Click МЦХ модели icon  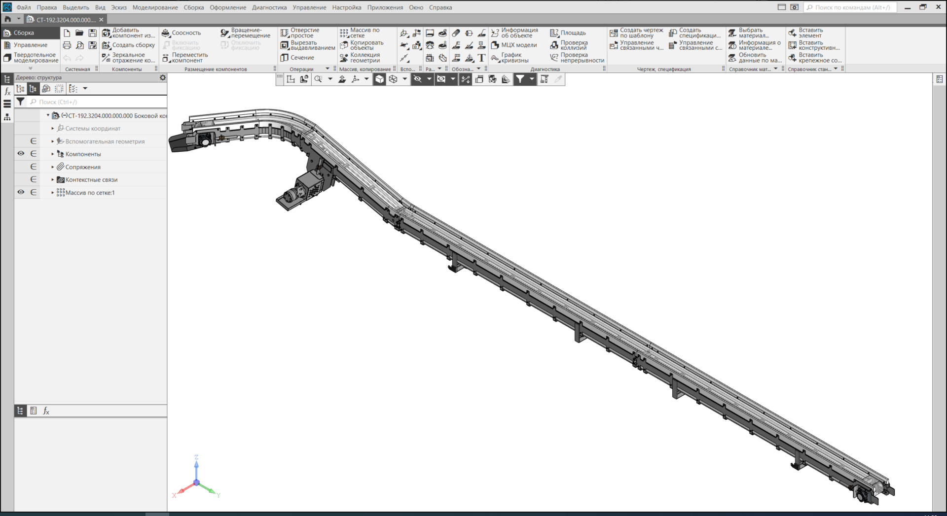coord(495,45)
